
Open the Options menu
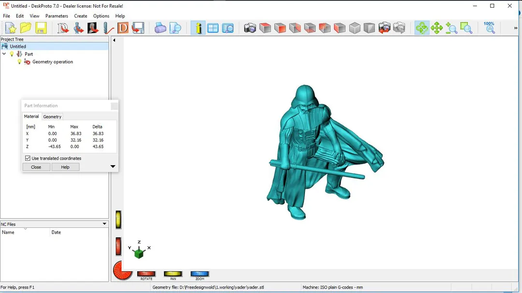101,16
